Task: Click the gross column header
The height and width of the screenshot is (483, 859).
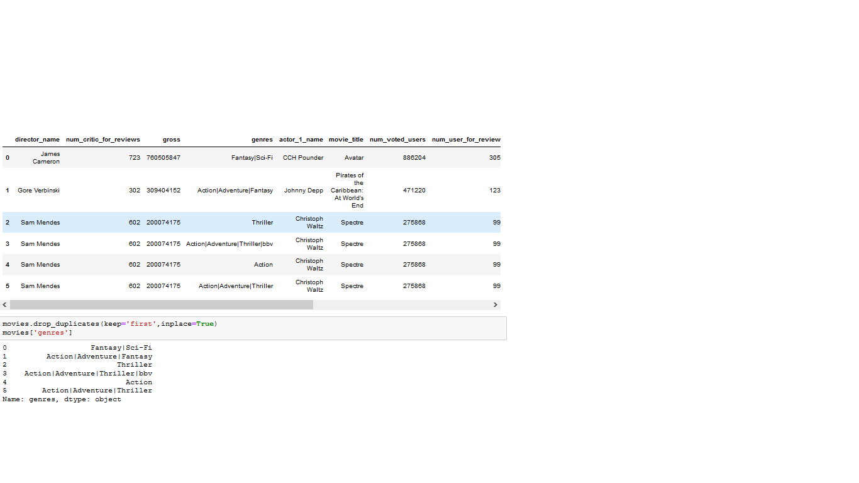Action: [172, 140]
